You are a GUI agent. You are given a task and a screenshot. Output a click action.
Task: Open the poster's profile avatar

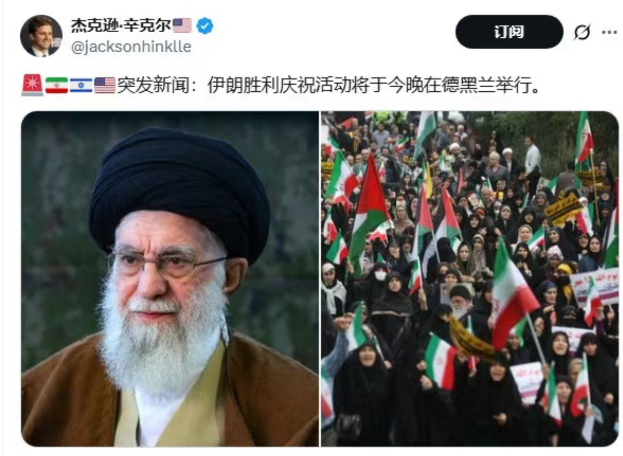pos(41,36)
